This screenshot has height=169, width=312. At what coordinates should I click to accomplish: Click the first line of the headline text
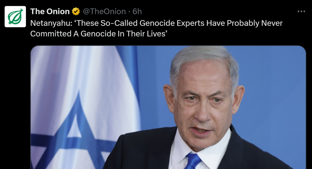pos(156,23)
